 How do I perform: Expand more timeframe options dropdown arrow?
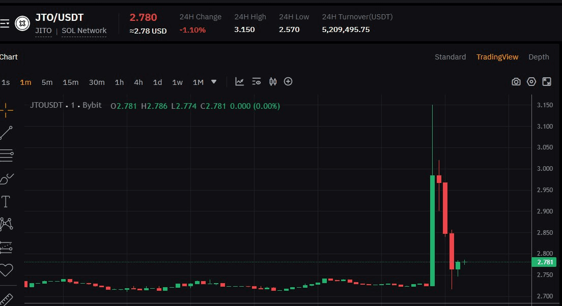[214, 82]
